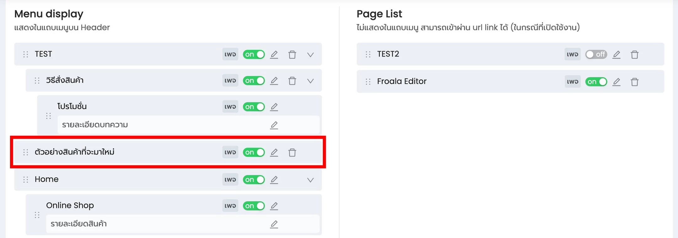
Task: Click drag handle beside Home
Action: [x=26, y=179]
